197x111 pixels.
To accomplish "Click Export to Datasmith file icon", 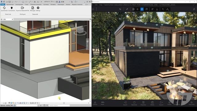I will click(22, 8).
